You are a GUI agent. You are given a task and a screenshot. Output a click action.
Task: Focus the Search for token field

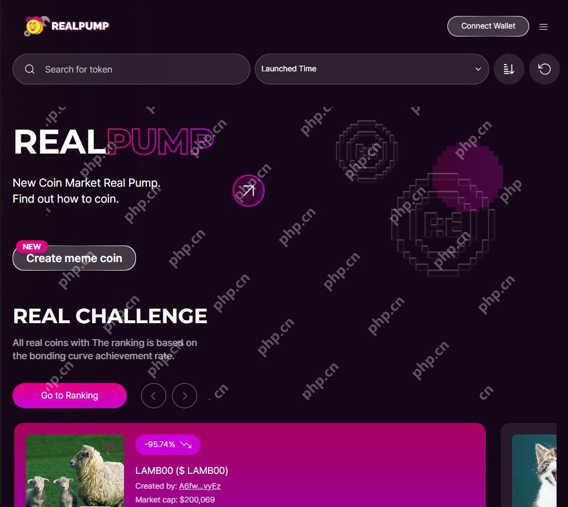coord(131,69)
